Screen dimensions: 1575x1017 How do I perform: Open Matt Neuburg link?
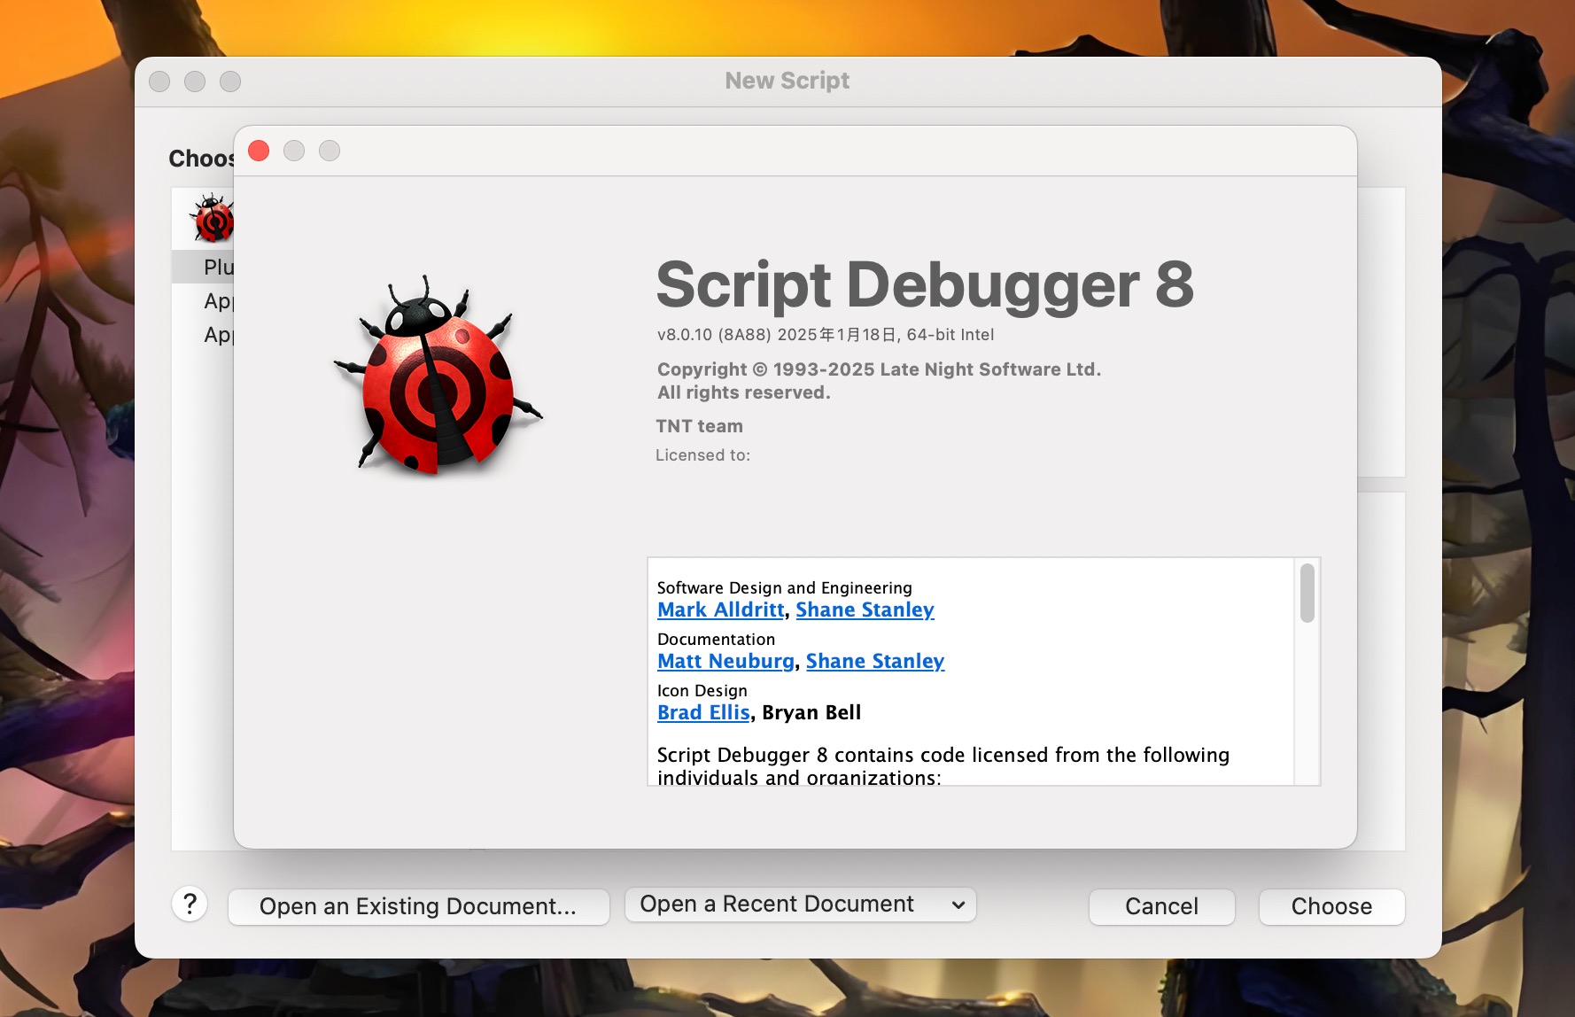[725, 661]
